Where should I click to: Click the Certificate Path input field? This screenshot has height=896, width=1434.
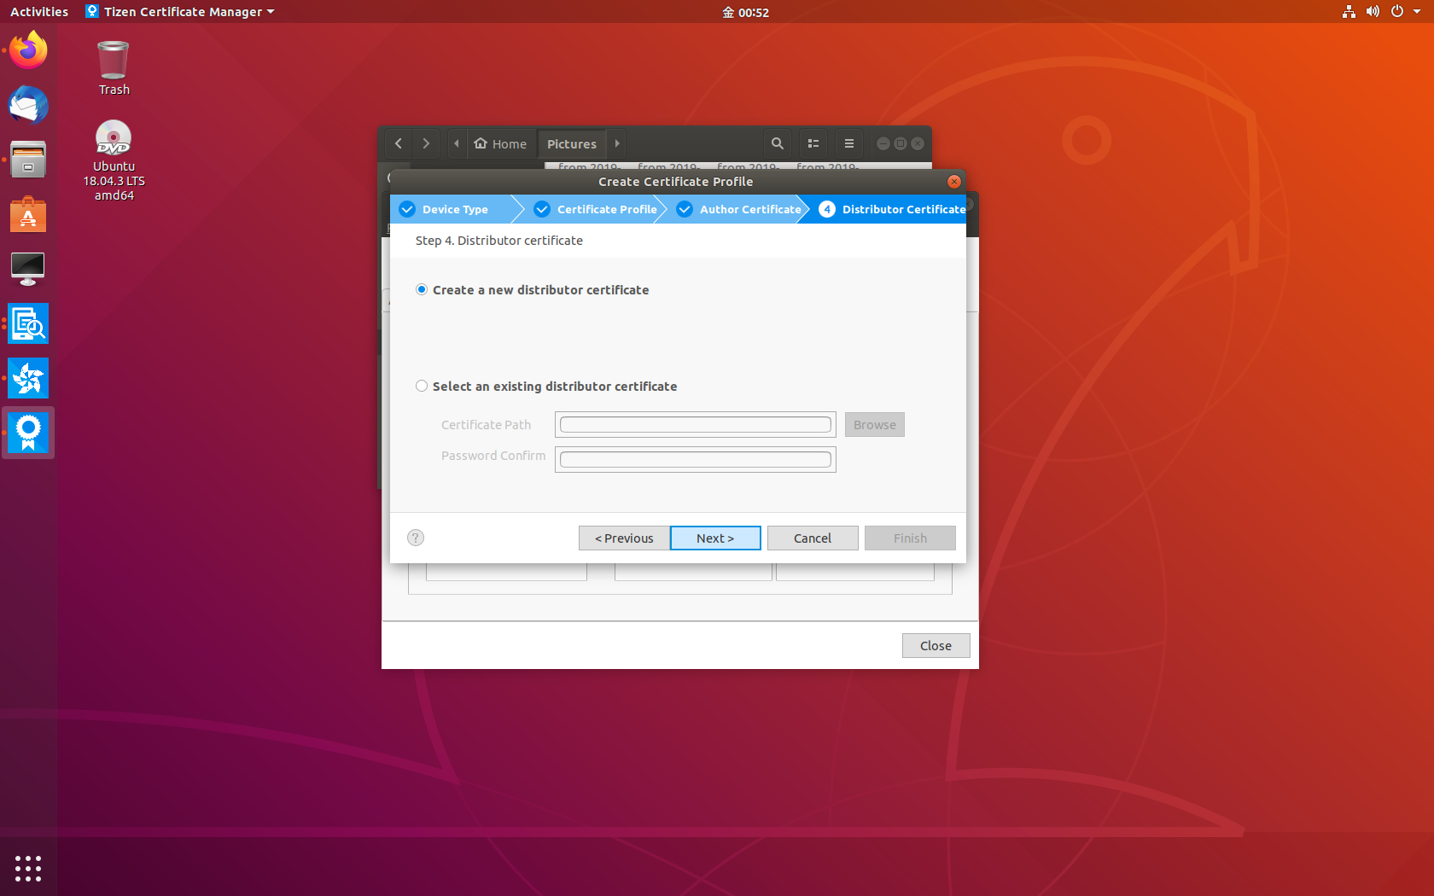tap(695, 425)
